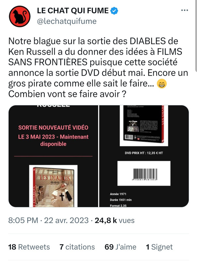The width and height of the screenshot is (197, 262).
Task: View the 69 J'aime likes list
Action: coord(120,247)
